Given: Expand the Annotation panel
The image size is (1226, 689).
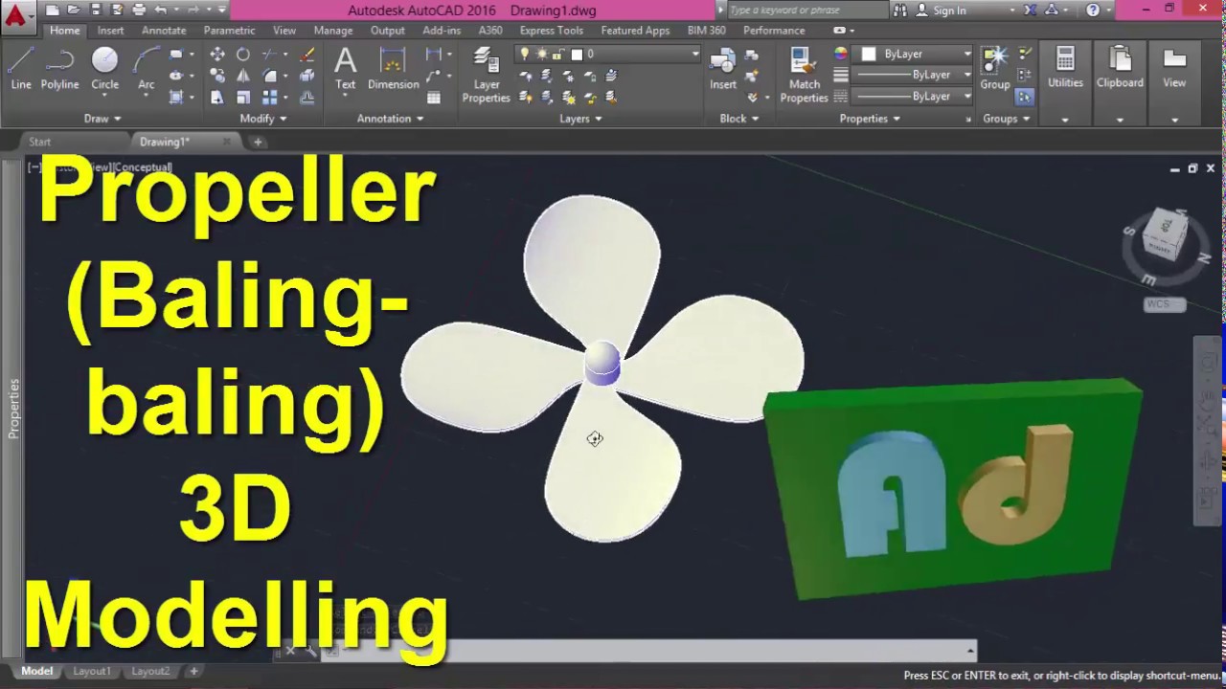Looking at the screenshot, I should click(x=390, y=119).
